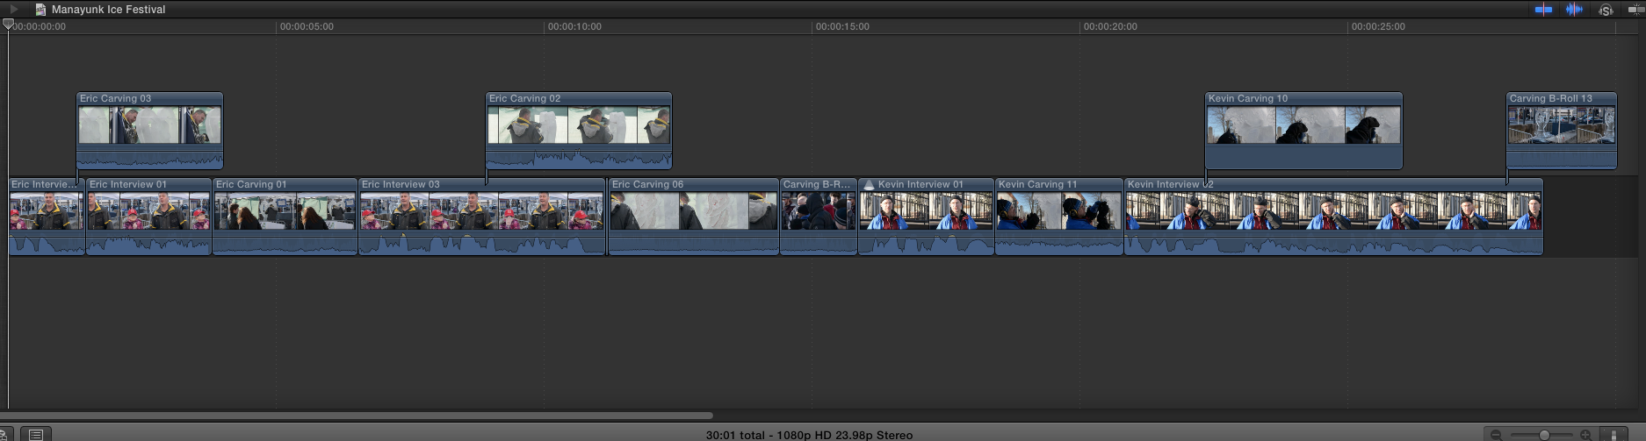Select the Kevin Interview 02 clip
This screenshot has width=1646, height=441.
click(x=1333, y=216)
